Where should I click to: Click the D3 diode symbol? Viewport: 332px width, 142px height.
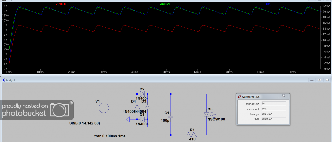(x=148, y=107)
